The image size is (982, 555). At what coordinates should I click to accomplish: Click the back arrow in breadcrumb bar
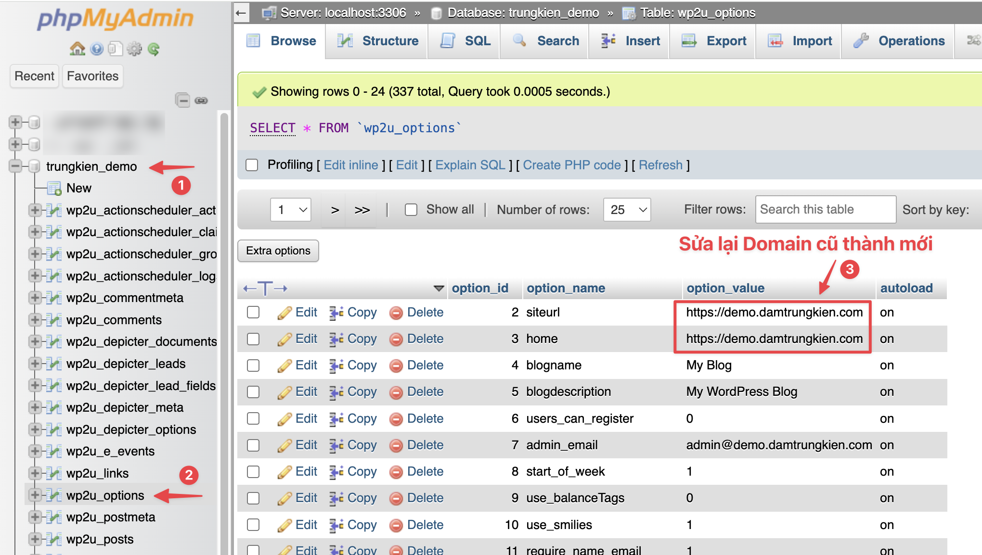coord(242,13)
